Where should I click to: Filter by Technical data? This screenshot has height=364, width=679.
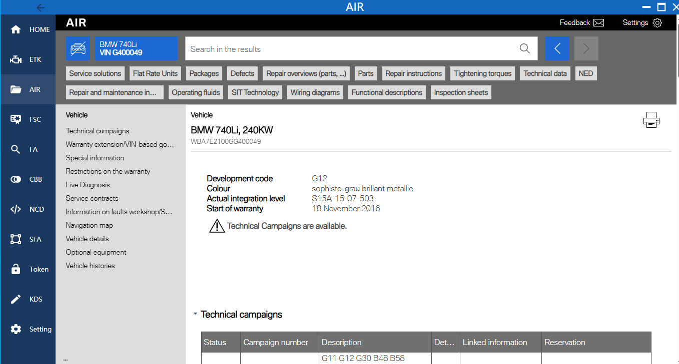point(545,73)
